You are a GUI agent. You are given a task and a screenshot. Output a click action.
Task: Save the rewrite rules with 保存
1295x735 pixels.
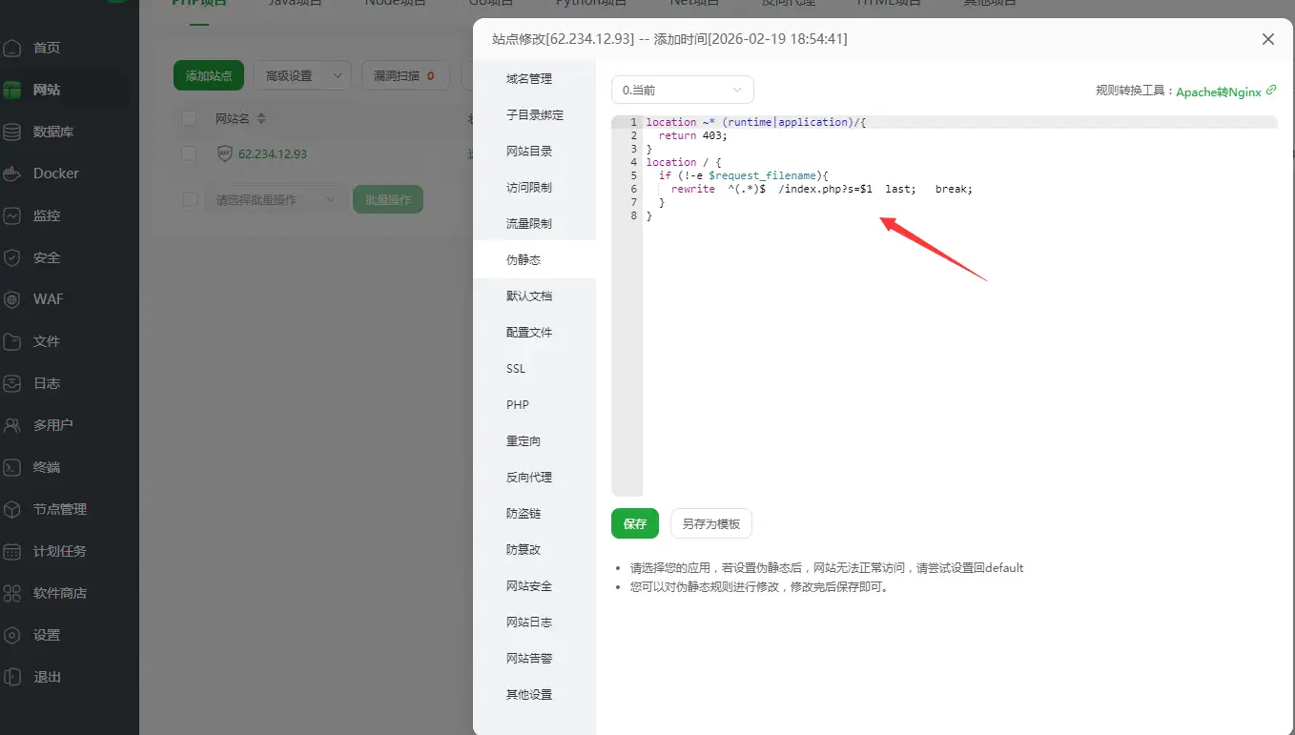pyautogui.click(x=634, y=523)
